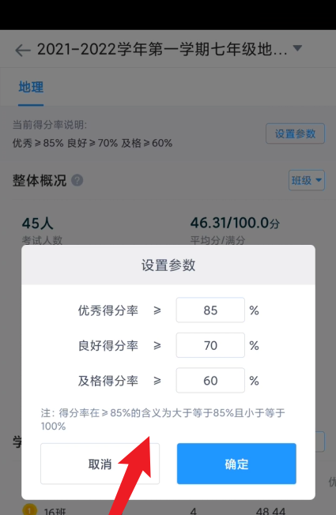Tap the back arrow

23,51
